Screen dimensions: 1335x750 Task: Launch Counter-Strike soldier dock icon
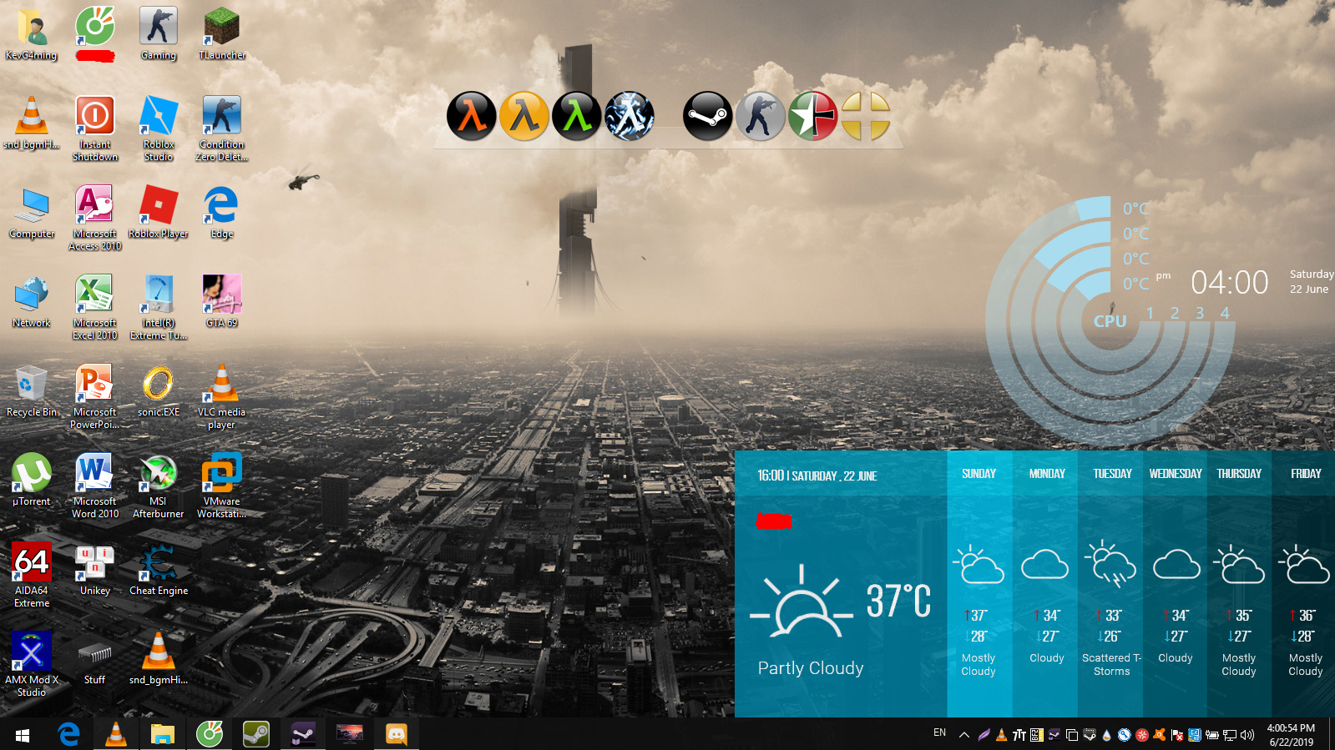tap(761, 116)
